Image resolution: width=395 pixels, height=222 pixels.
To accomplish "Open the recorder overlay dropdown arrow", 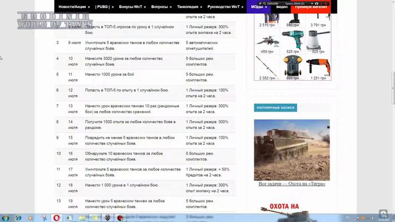I will pos(312,4).
